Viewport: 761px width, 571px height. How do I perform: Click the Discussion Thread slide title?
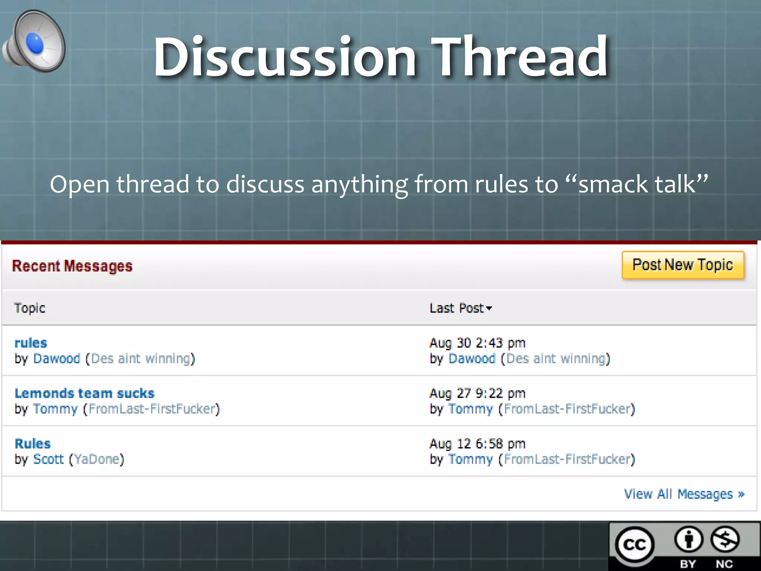(380, 57)
